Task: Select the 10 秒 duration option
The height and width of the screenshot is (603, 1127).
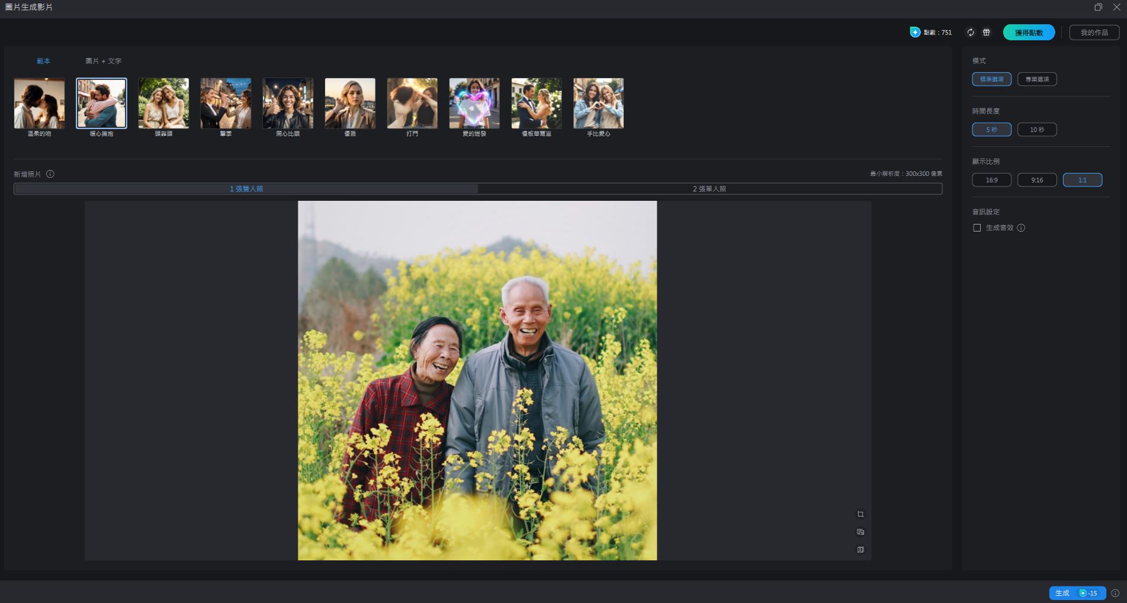Action: (x=1037, y=130)
